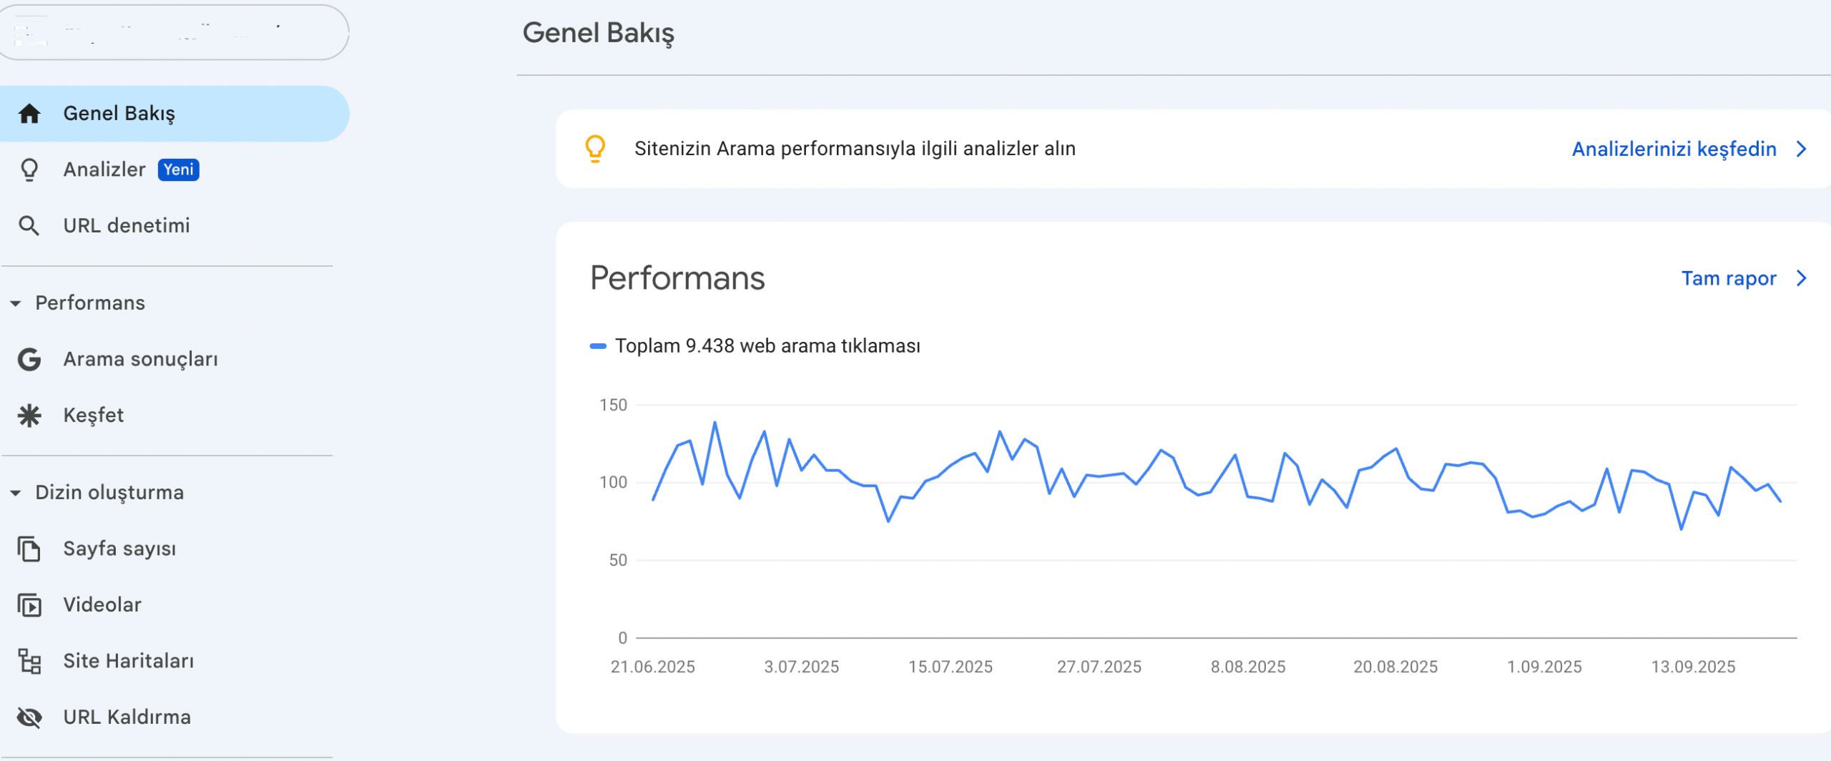Click the URL Kaldırma eye-slash icon
The height and width of the screenshot is (761, 1831).
[x=29, y=716]
